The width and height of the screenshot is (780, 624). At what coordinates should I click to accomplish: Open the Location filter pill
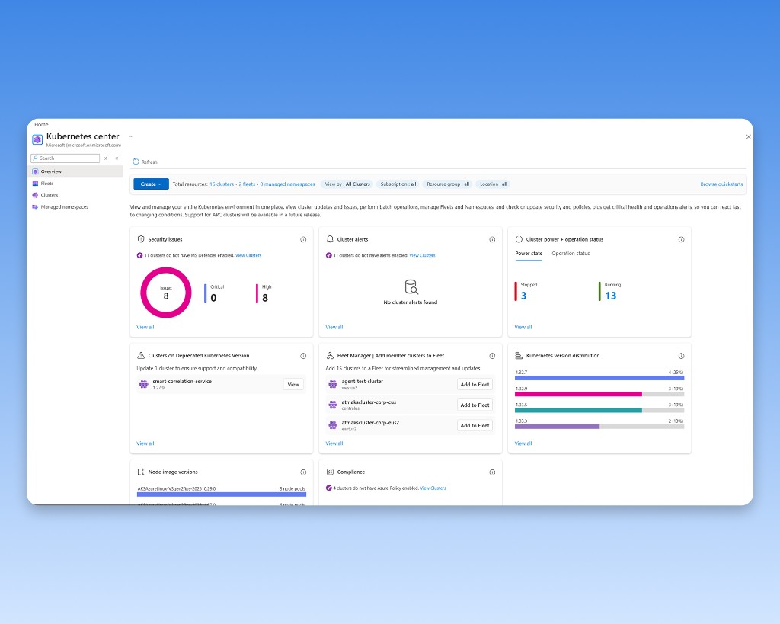tap(494, 184)
